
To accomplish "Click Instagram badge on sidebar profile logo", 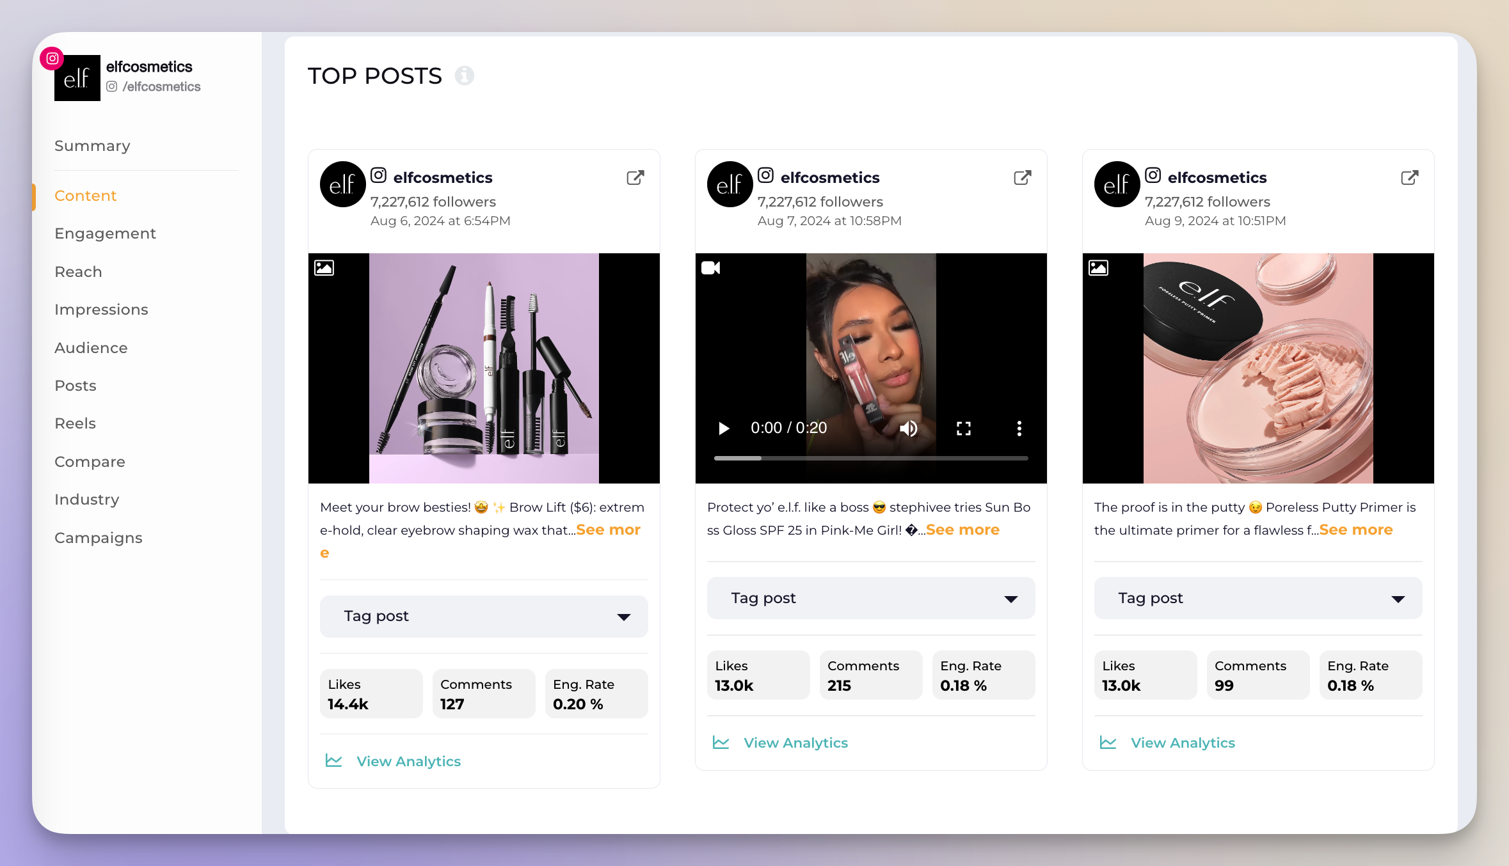I will click(x=52, y=58).
